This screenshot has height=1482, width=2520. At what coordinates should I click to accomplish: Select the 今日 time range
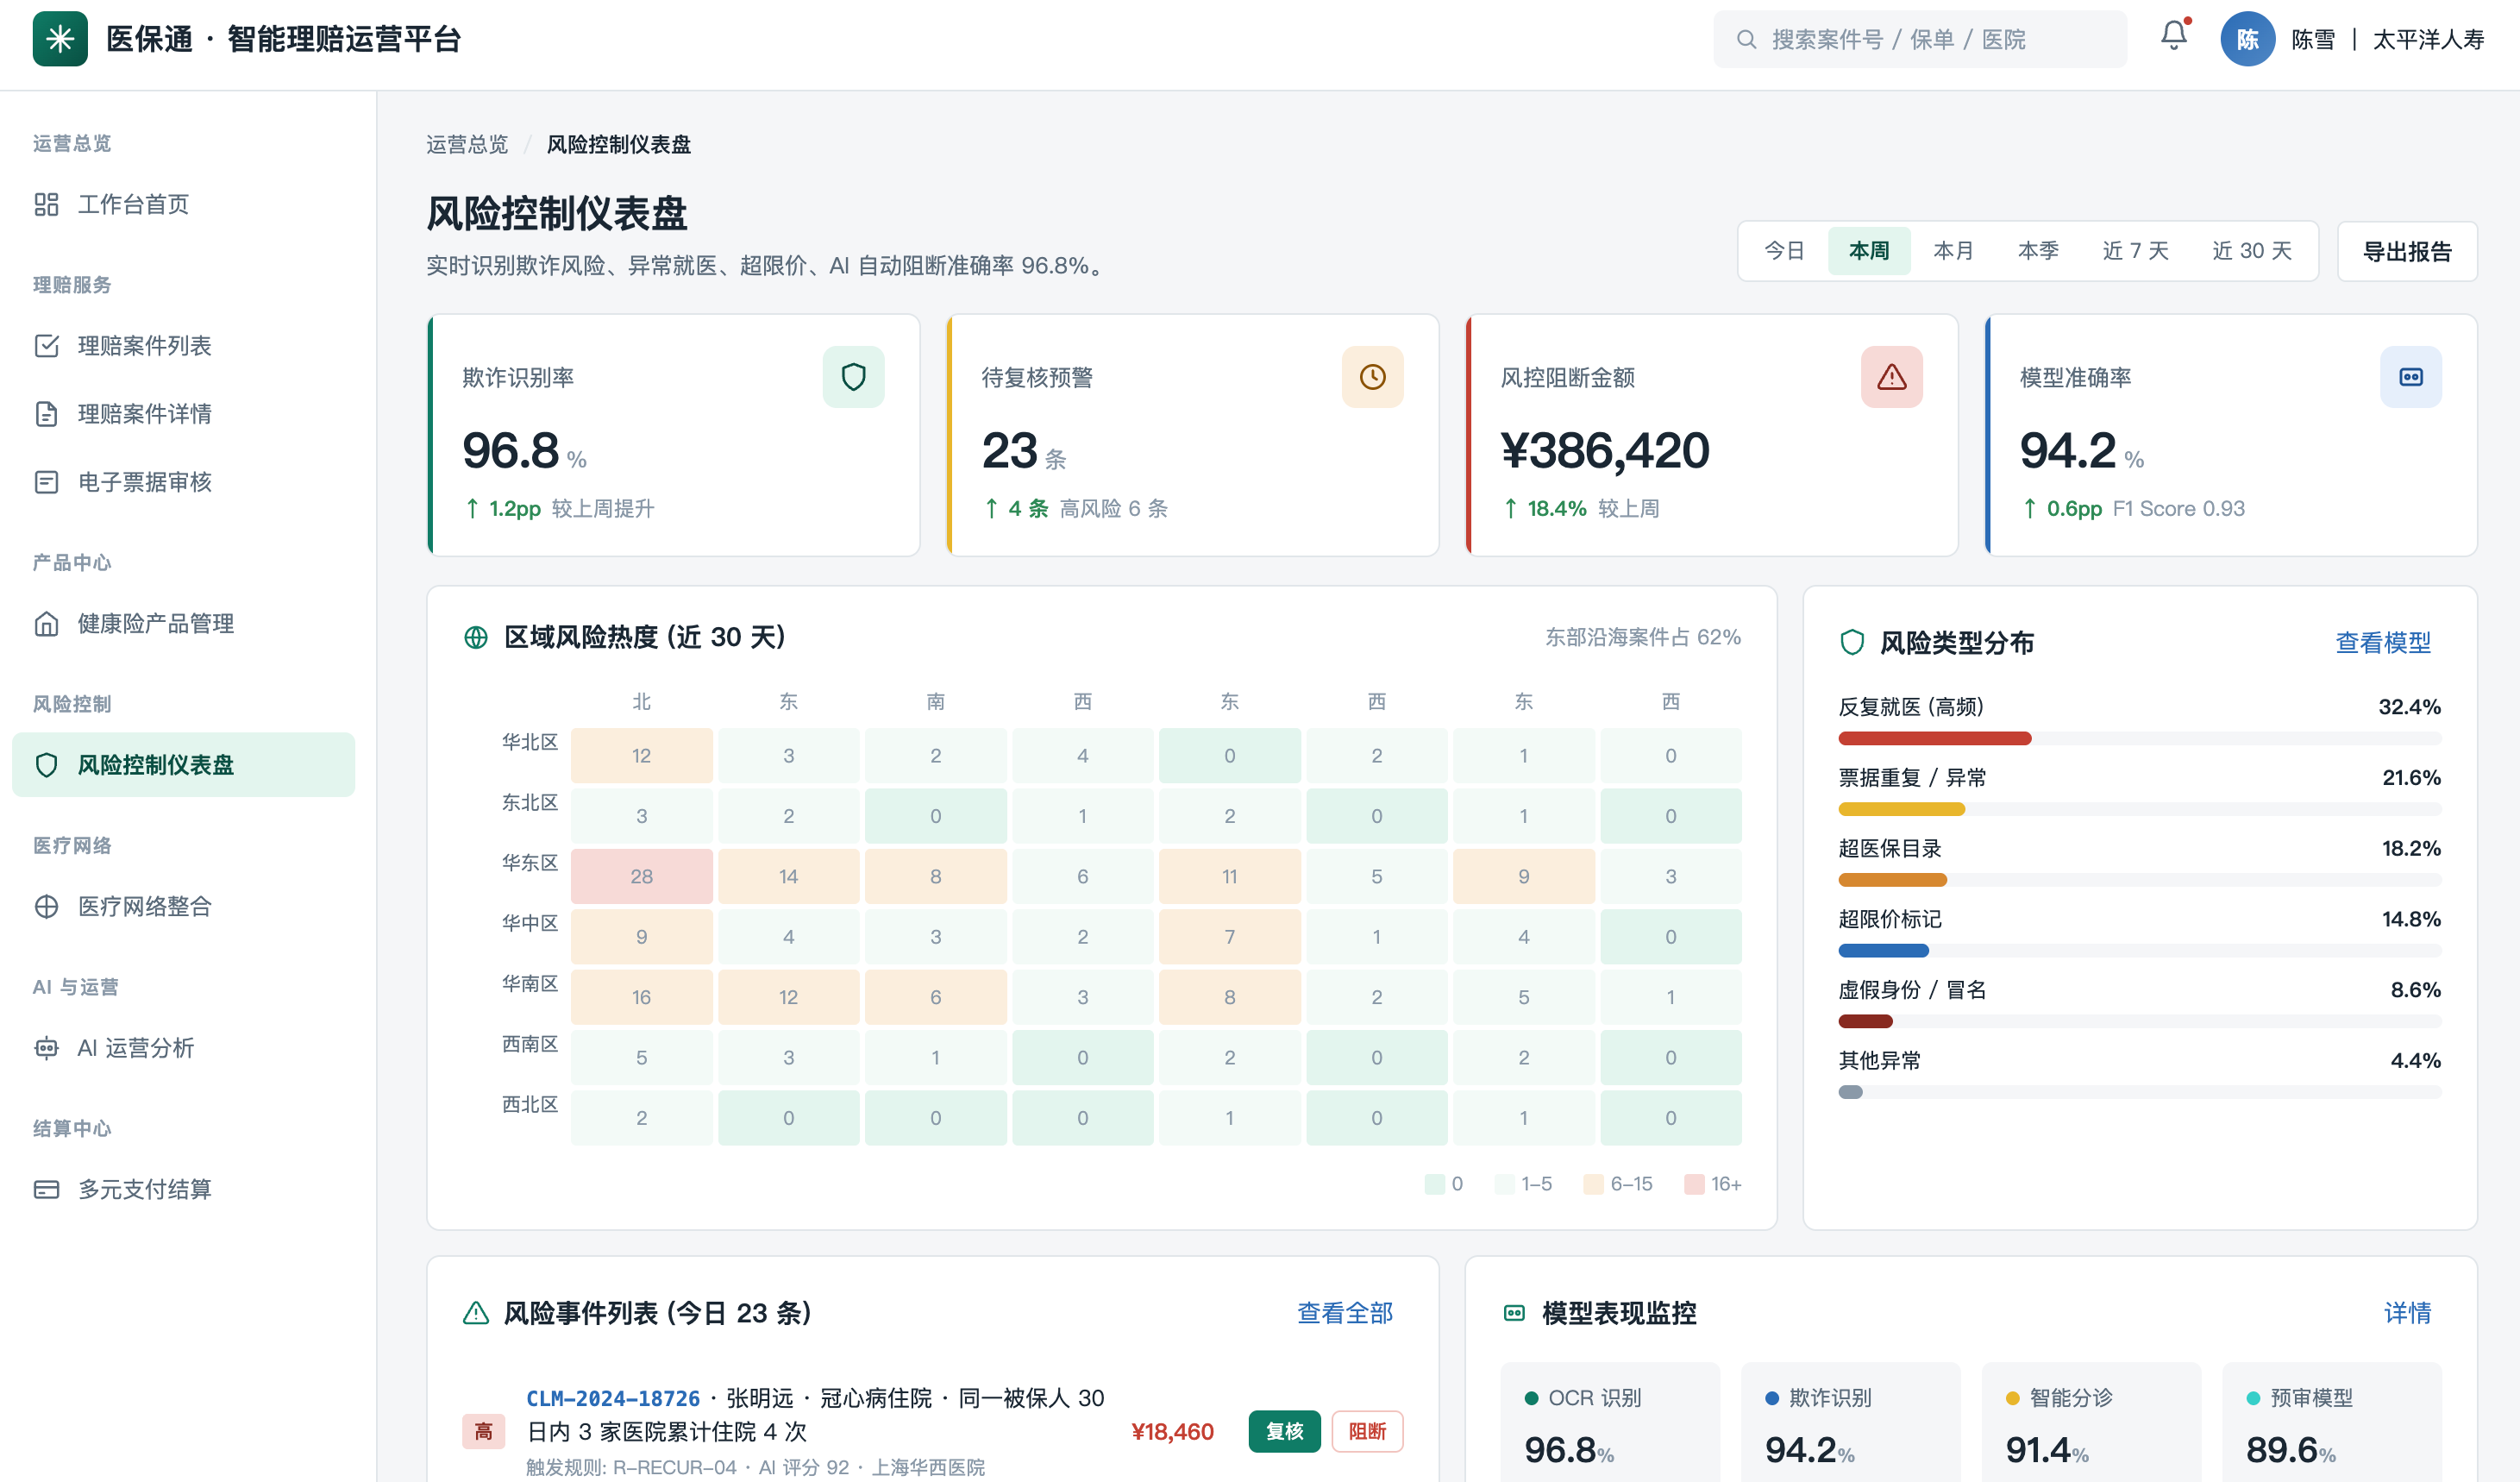pyautogui.click(x=1784, y=251)
